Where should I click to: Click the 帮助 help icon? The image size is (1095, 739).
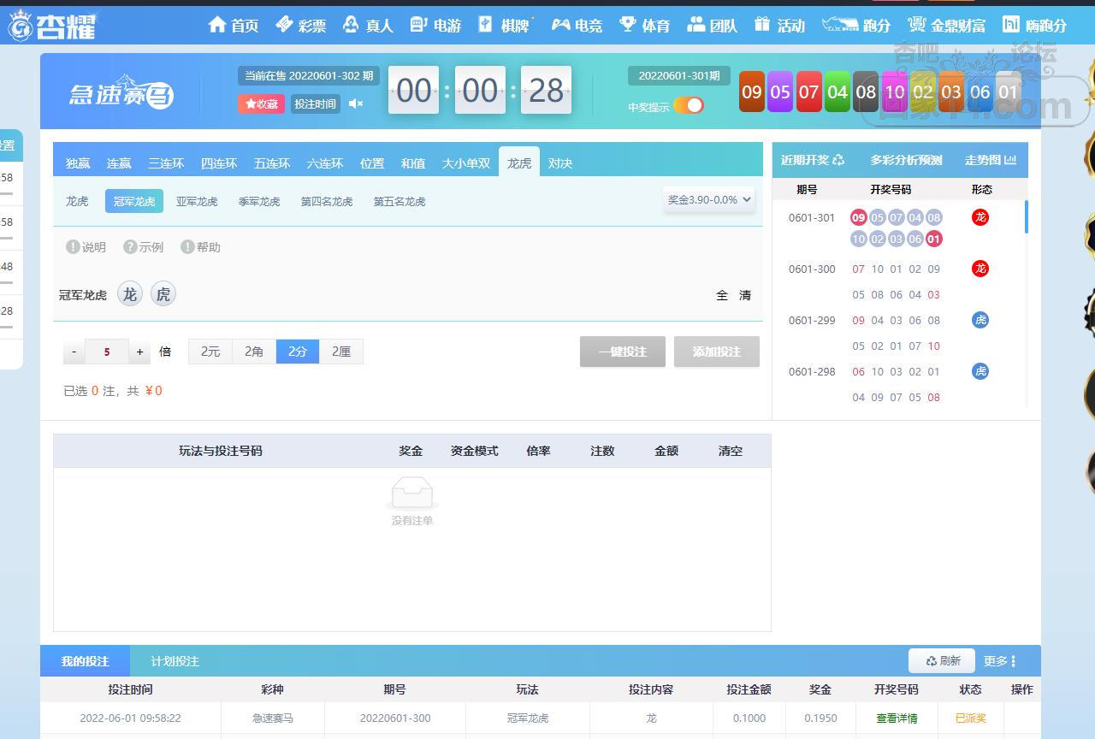click(187, 247)
